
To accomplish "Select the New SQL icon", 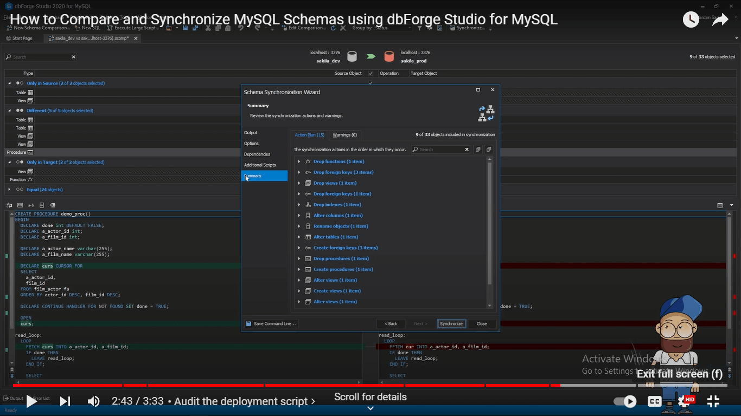I will tap(86, 28).
